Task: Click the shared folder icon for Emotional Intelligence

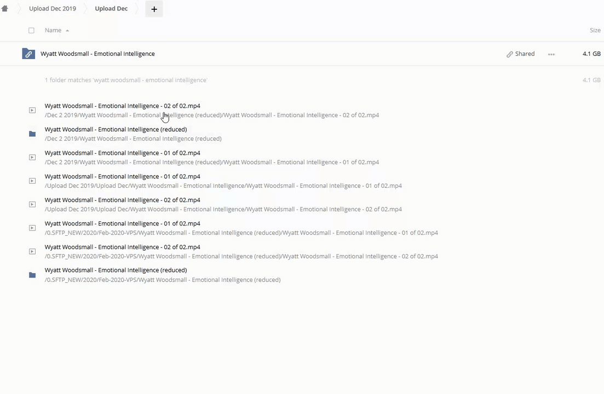Action: point(28,54)
